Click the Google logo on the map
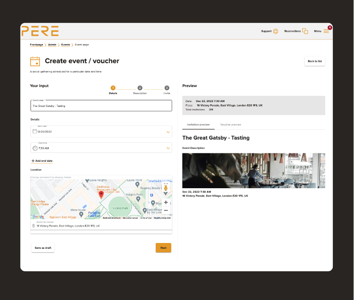 [x=38, y=216]
